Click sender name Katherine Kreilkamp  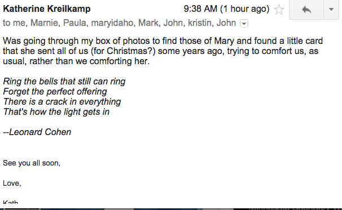tap(47, 9)
